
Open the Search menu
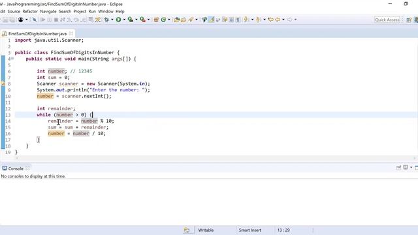coord(65,12)
